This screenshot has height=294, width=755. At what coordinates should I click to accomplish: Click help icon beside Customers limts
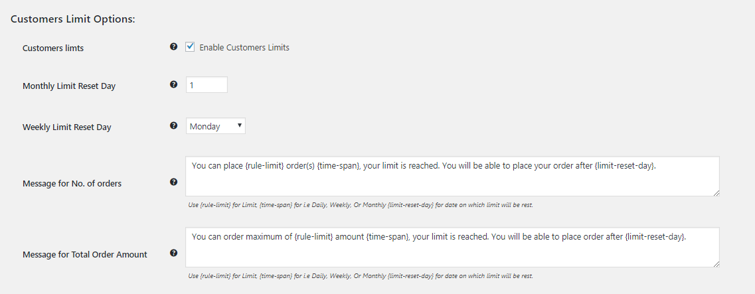174,46
